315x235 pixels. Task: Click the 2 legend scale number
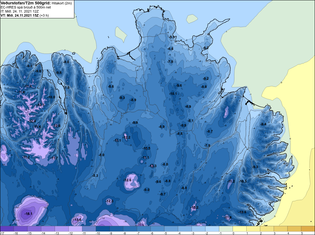(x=261, y=233)
